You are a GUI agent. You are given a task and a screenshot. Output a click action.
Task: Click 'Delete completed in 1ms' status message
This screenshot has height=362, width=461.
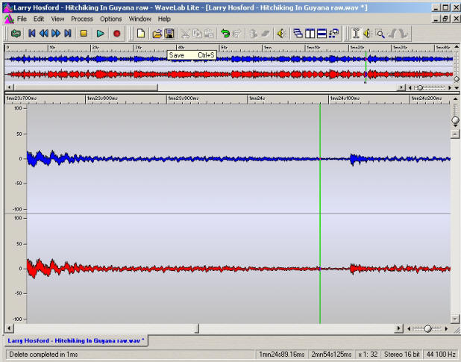click(43, 355)
